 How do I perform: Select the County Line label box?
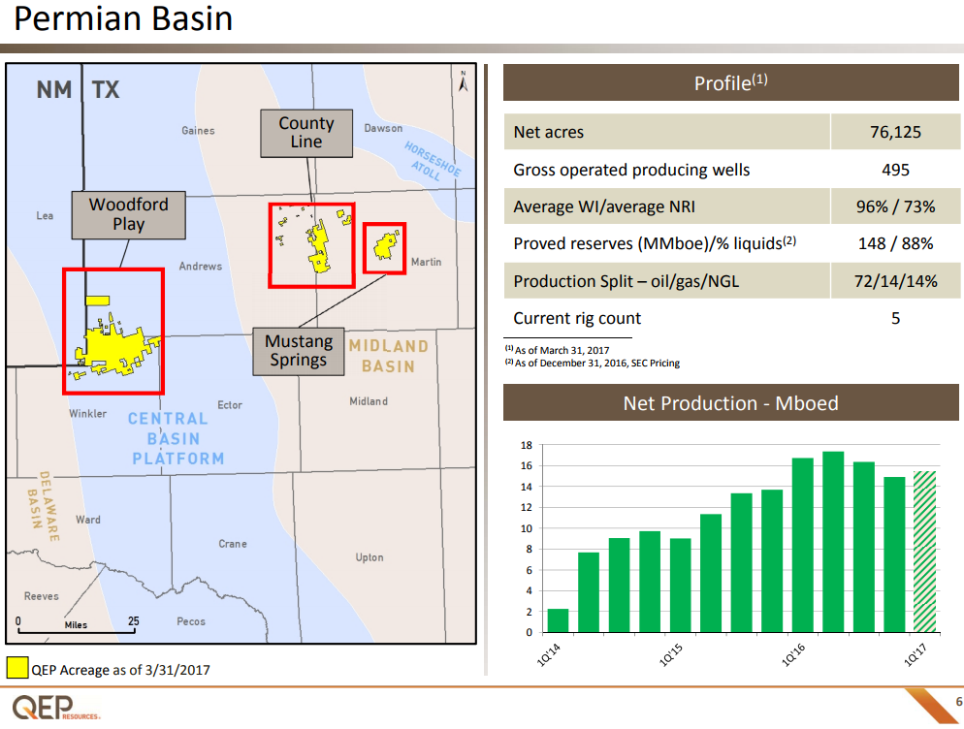point(305,133)
